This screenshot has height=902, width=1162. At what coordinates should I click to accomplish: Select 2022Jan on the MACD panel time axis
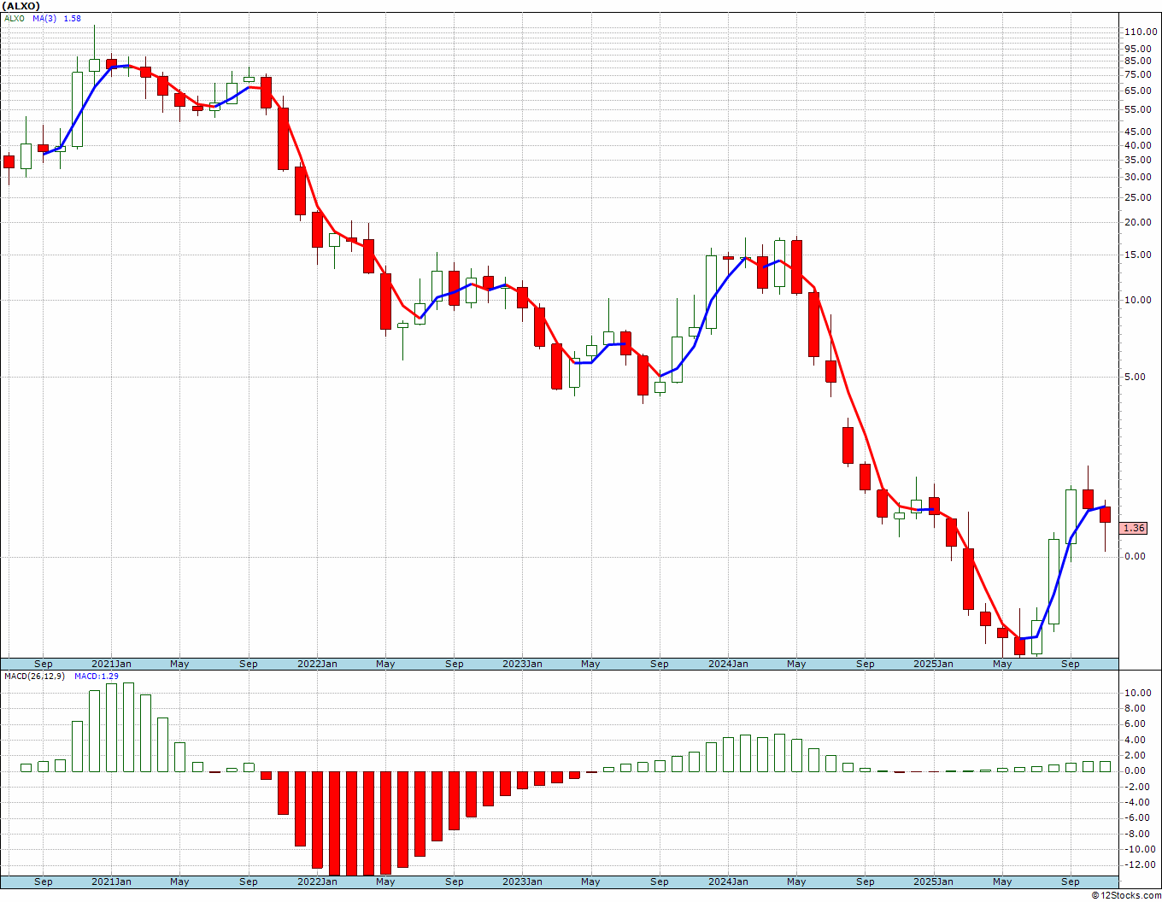click(317, 881)
